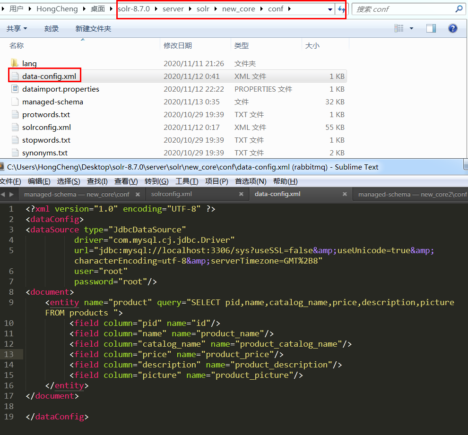Click the stopwords.txt file icon
This screenshot has height=435, width=468.
pos(15,140)
